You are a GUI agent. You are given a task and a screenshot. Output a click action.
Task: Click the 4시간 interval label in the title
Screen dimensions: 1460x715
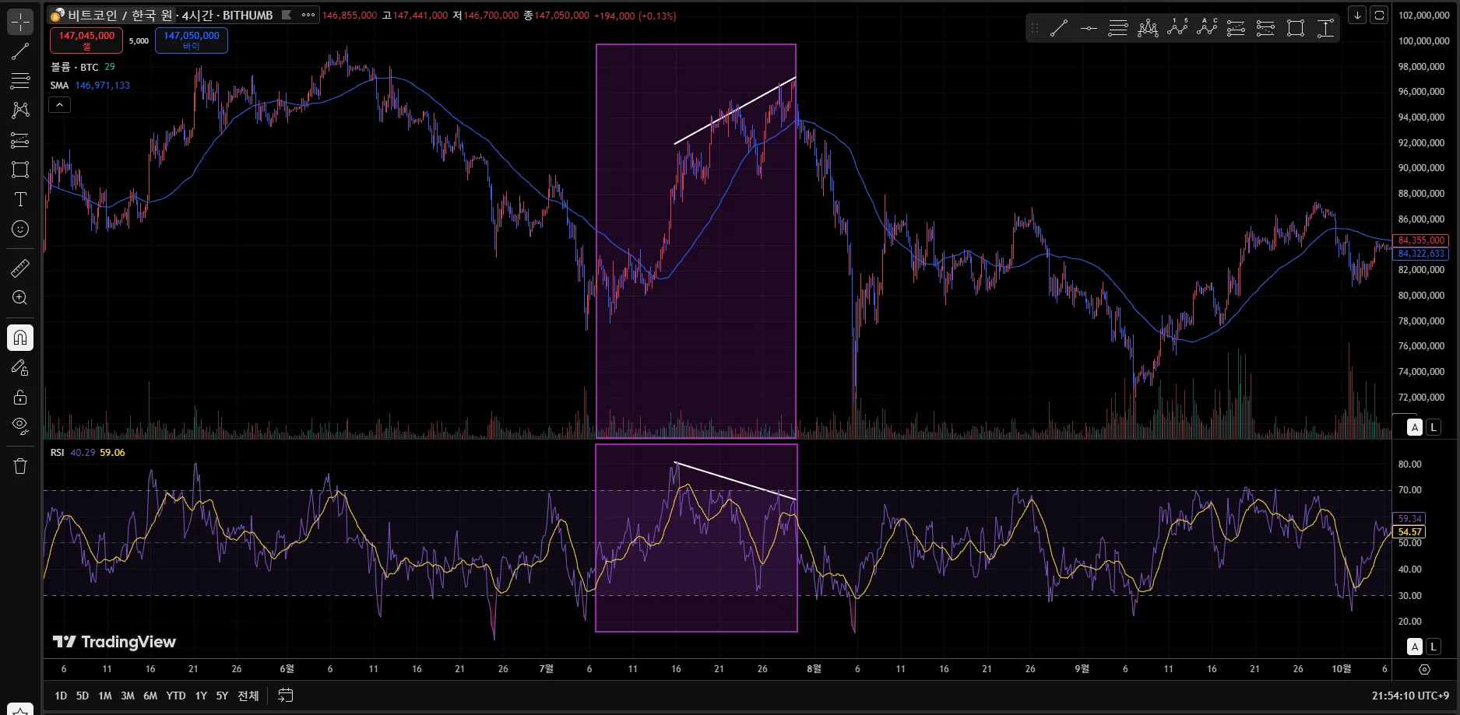pos(198,15)
